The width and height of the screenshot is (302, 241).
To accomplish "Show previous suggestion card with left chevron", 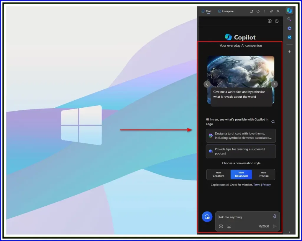I will [207, 84].
